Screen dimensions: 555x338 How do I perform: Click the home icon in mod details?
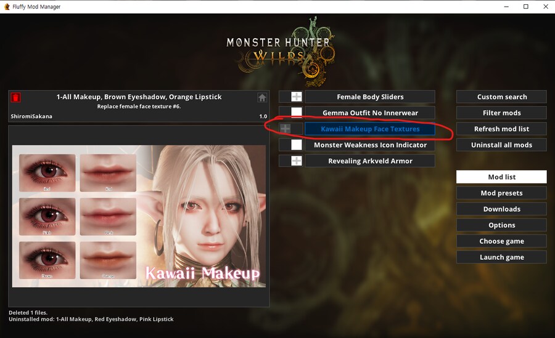click(x=262, y=97)
